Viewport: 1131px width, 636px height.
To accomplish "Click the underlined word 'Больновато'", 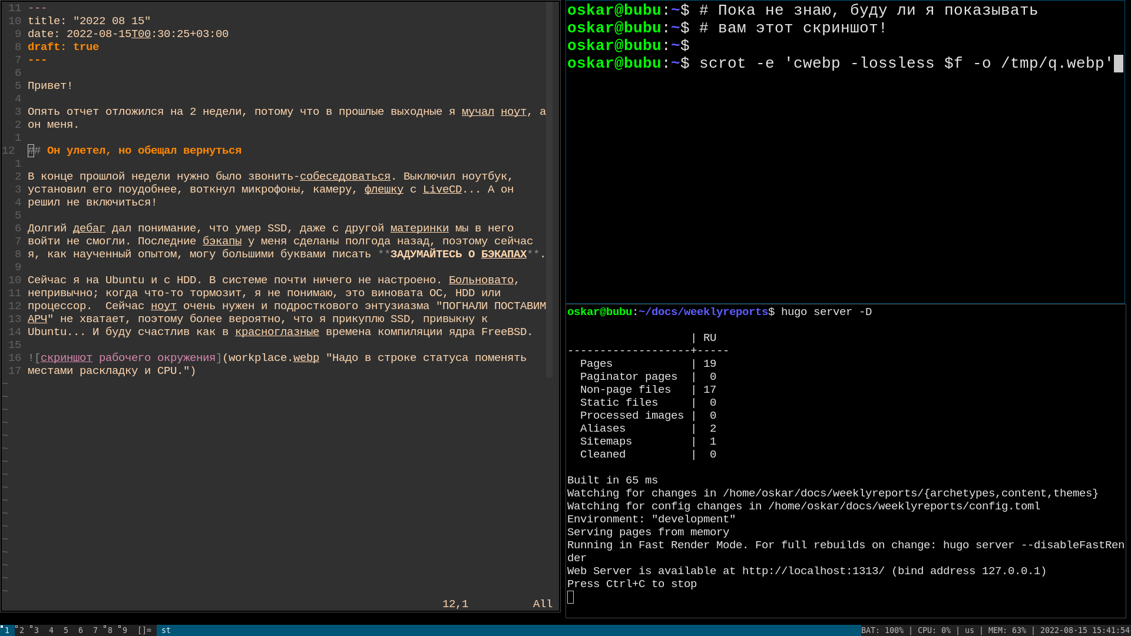I will click(x=481, y=280).
